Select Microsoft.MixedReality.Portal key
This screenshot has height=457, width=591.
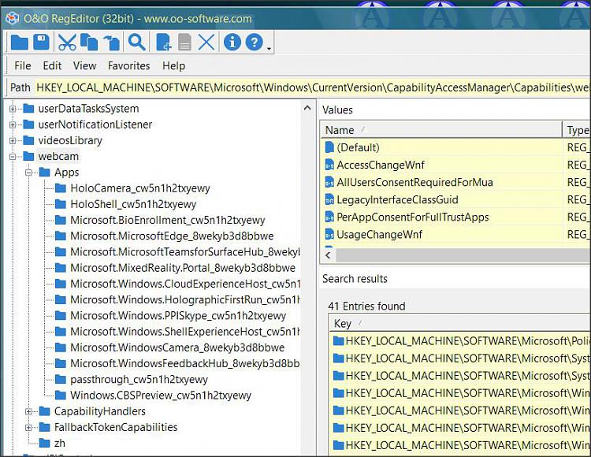click(x=183, y=268)
